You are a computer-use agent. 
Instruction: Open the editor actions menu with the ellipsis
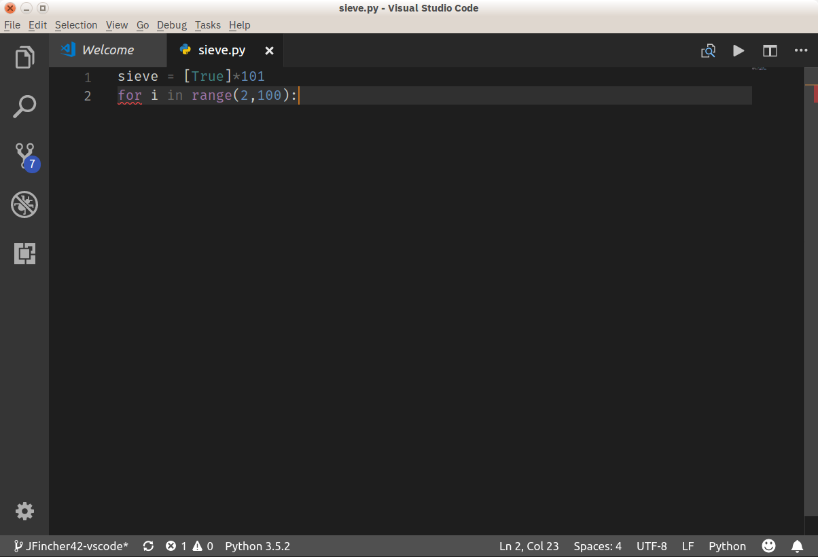pyautogui.click(x=800, y=50)
